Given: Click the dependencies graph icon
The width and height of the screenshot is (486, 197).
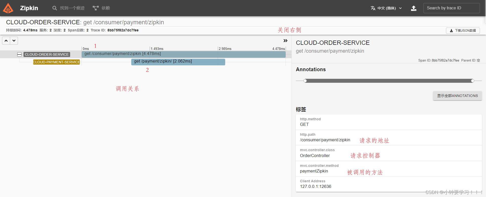Looking at the screenshot, I should coord(95,8).
